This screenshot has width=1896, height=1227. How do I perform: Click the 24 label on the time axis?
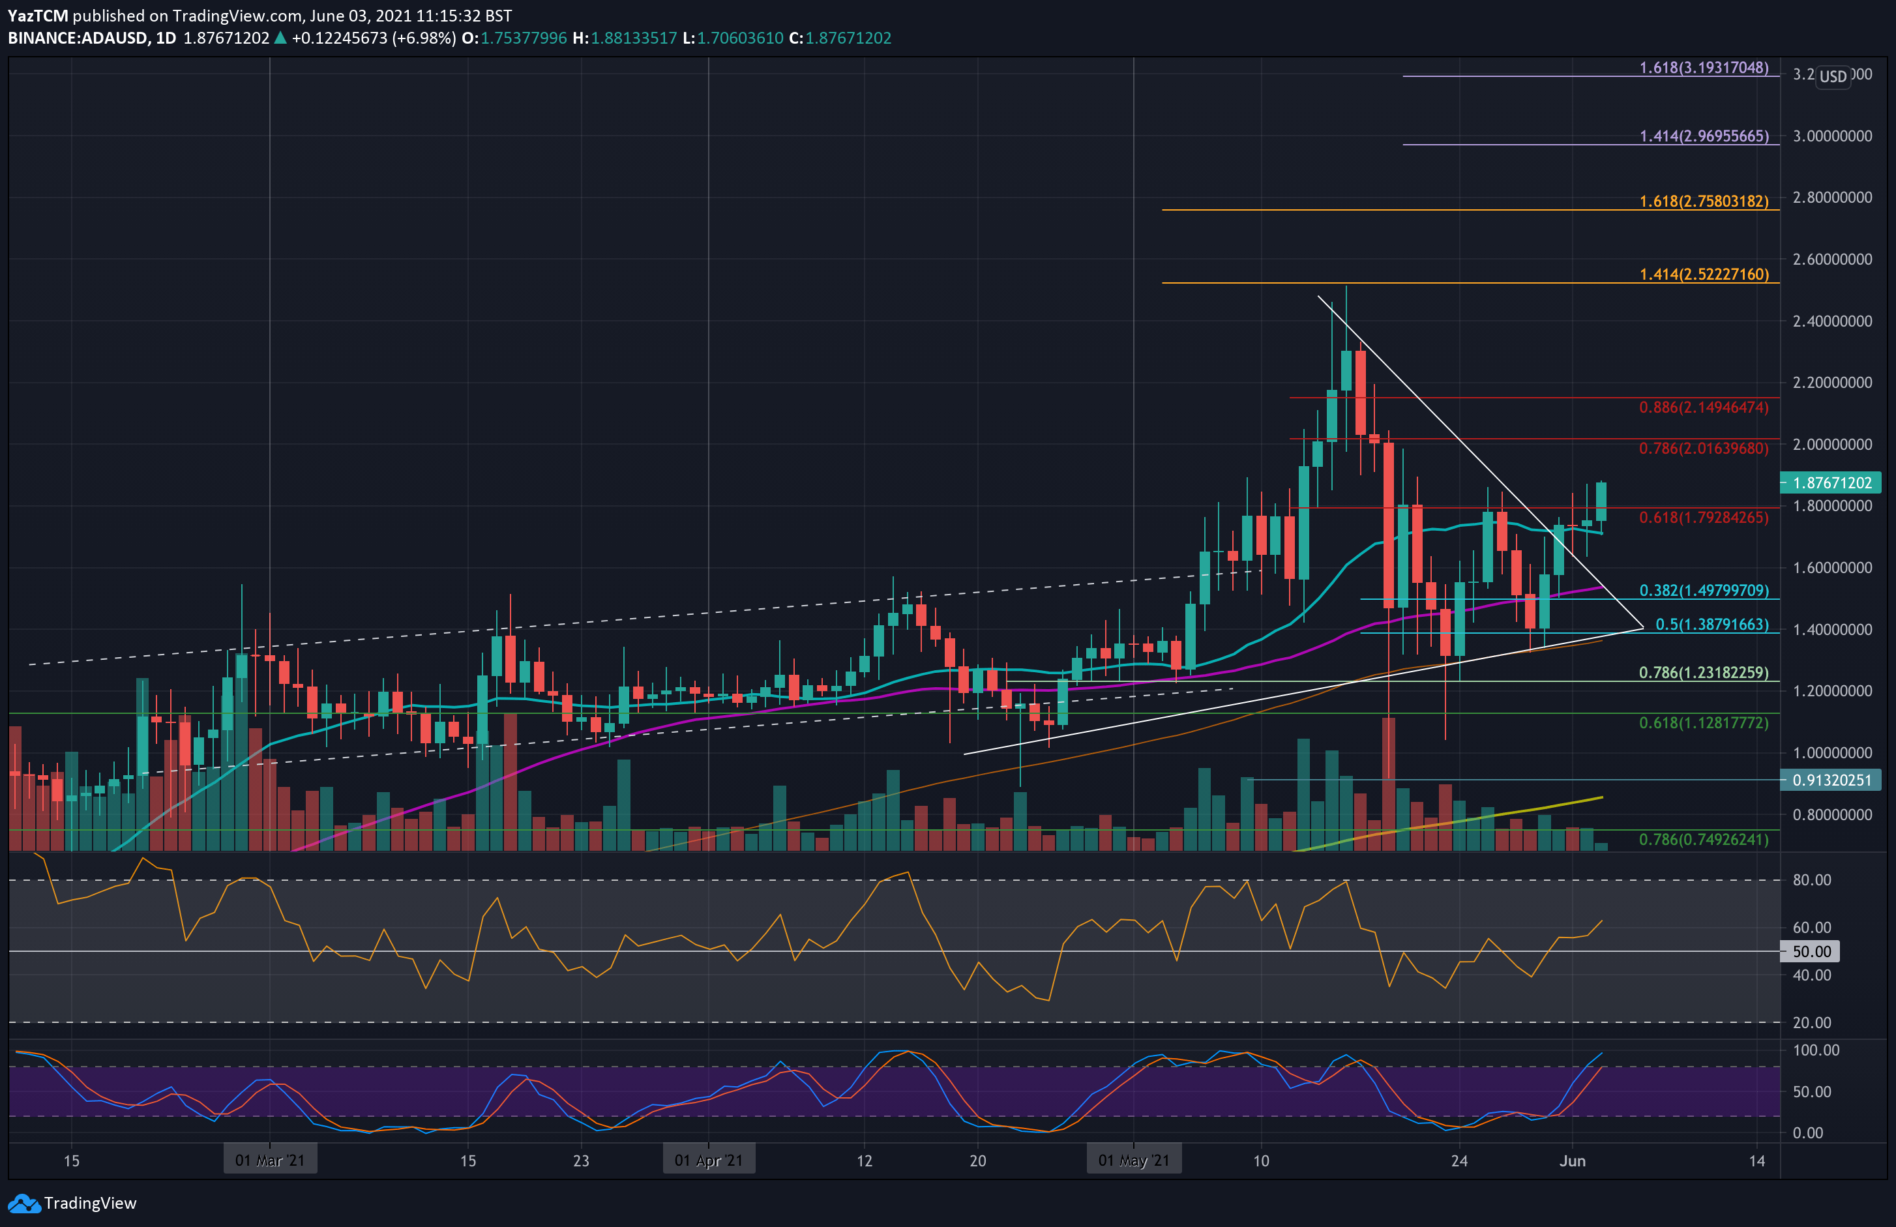click(1459, 1161)
